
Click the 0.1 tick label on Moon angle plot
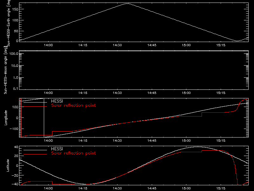(16, 88)
